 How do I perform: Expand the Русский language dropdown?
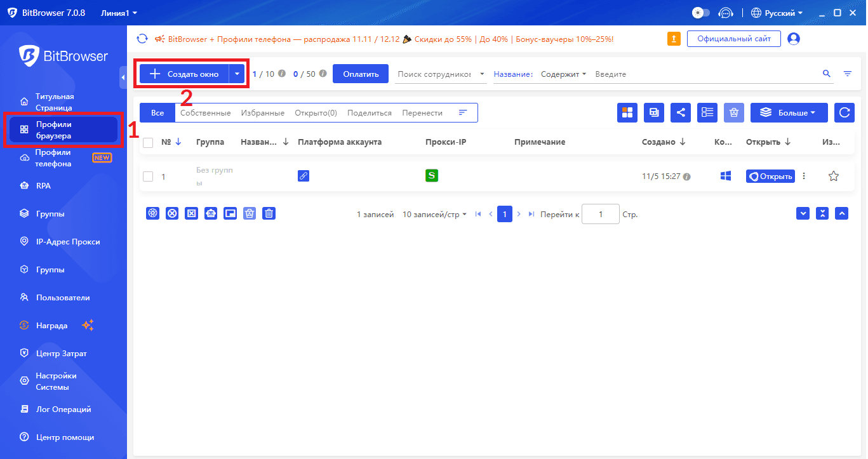(777, 13)
